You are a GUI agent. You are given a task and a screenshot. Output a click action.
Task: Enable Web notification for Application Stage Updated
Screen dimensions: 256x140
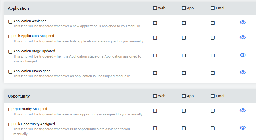pos(155,55)
